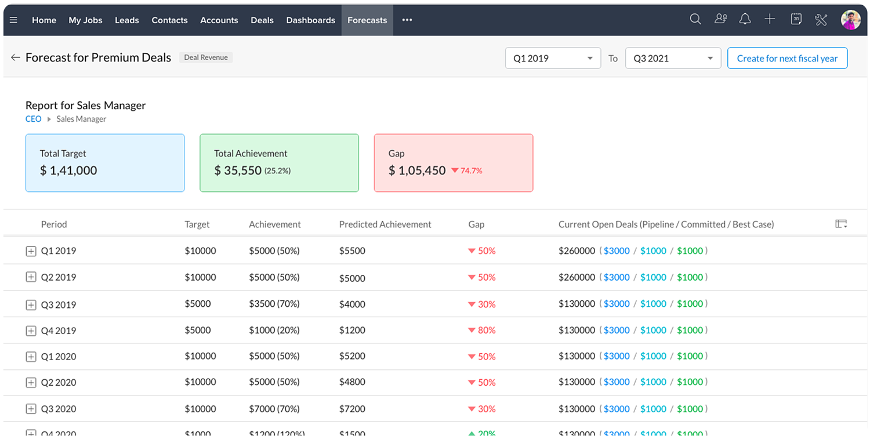Open the Q3 2021 end period dropdown
Screen dimensions: 870x439
(673, 58)
